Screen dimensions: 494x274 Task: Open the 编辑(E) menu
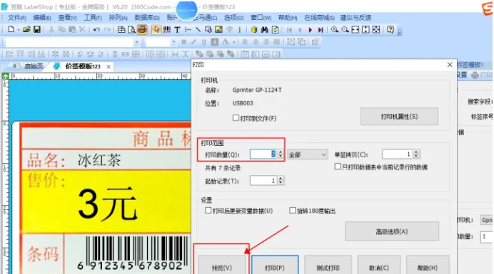coord(42,18)
